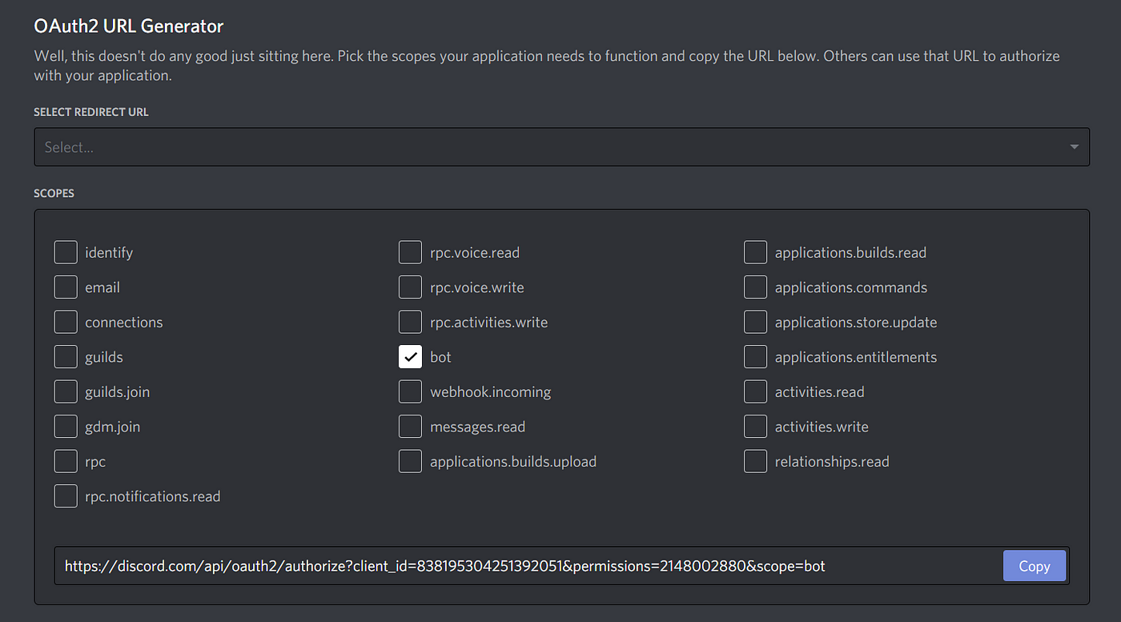Viewport: 1121px width, 622px height.
Task: Check the rpc.voice.read scope
Action: pos(410,252)
